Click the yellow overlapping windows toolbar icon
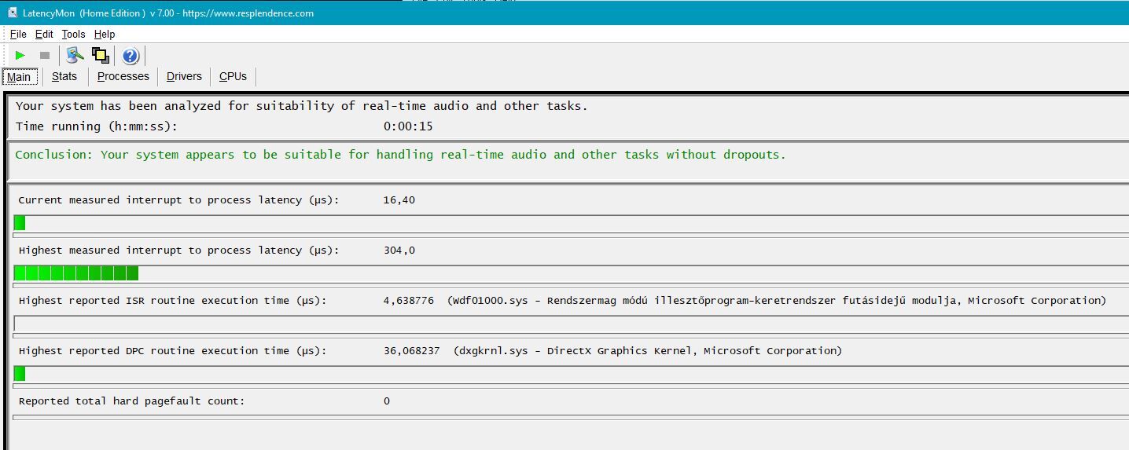 pos(100,55)
